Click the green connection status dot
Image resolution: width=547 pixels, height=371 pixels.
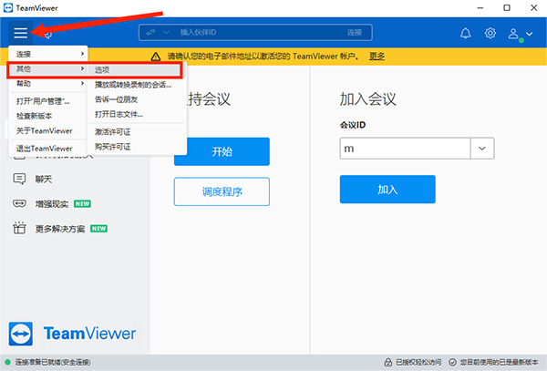coord(7,362)
